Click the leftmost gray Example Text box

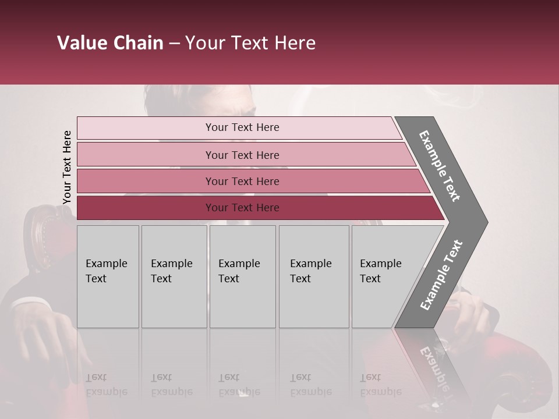click(108, 276)
